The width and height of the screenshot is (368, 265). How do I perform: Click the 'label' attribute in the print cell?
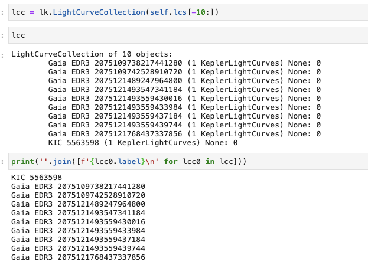[x=129, y=161]
